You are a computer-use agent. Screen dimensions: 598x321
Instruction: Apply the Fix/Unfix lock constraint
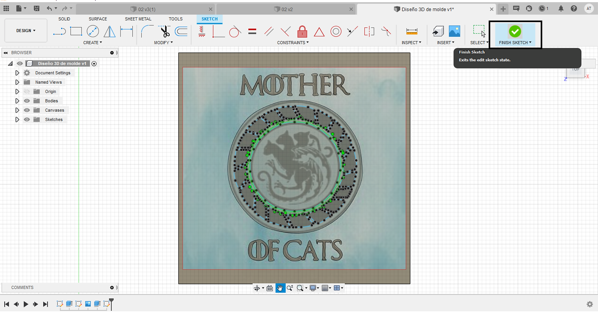click(x=302, y=31)
